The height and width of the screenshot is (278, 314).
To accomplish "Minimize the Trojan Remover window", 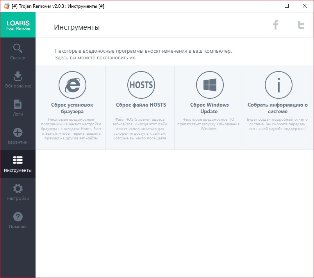I will click(x=269, y=6).
